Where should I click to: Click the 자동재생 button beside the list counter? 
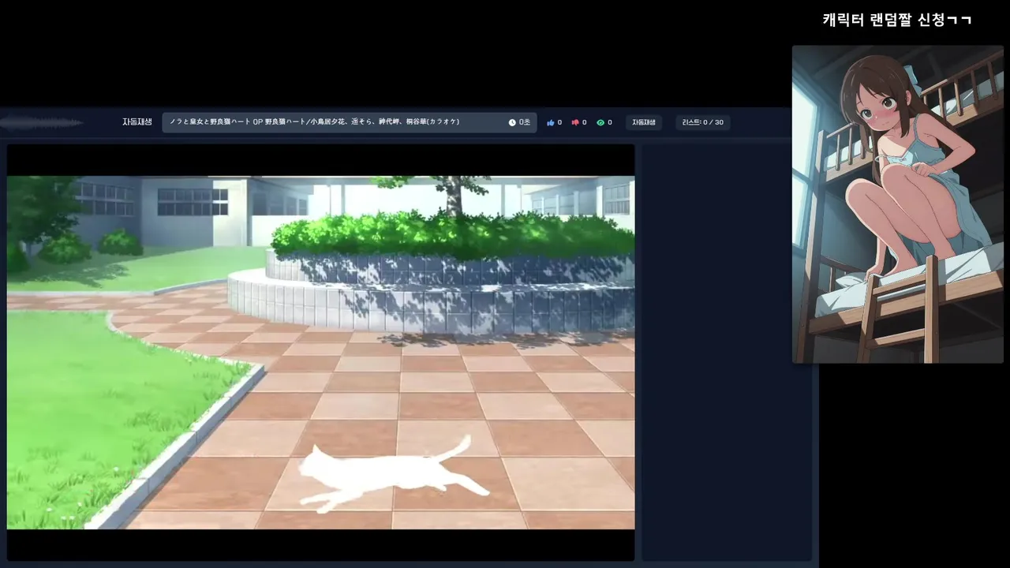[644, 122]
